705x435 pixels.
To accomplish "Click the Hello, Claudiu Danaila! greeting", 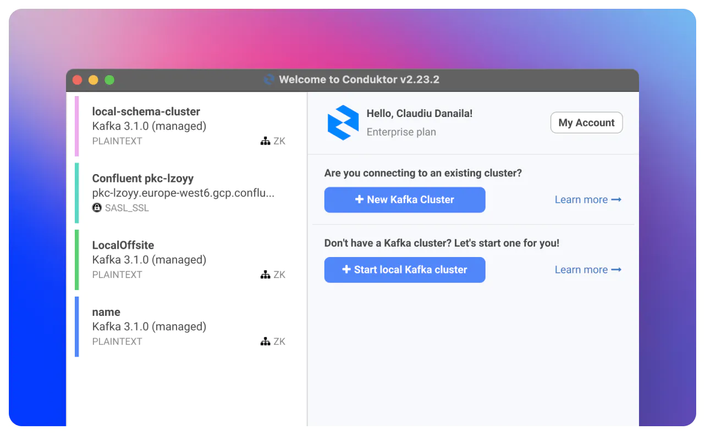I will 420,114.
